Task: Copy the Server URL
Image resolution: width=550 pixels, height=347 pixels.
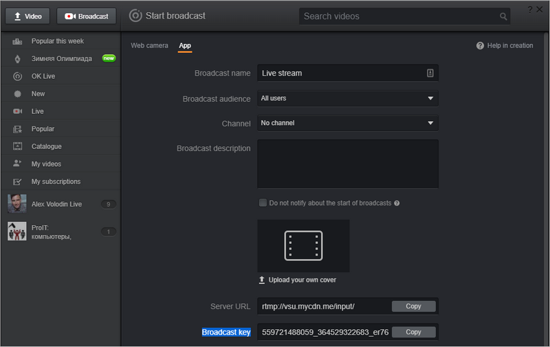Action: (413, 306)
